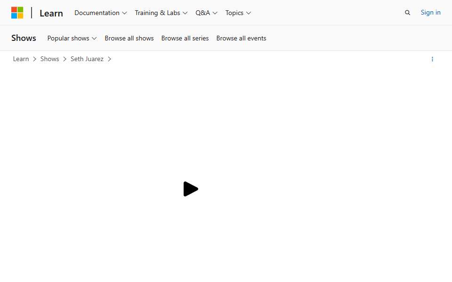Click the Sign in link

point(430,12)
